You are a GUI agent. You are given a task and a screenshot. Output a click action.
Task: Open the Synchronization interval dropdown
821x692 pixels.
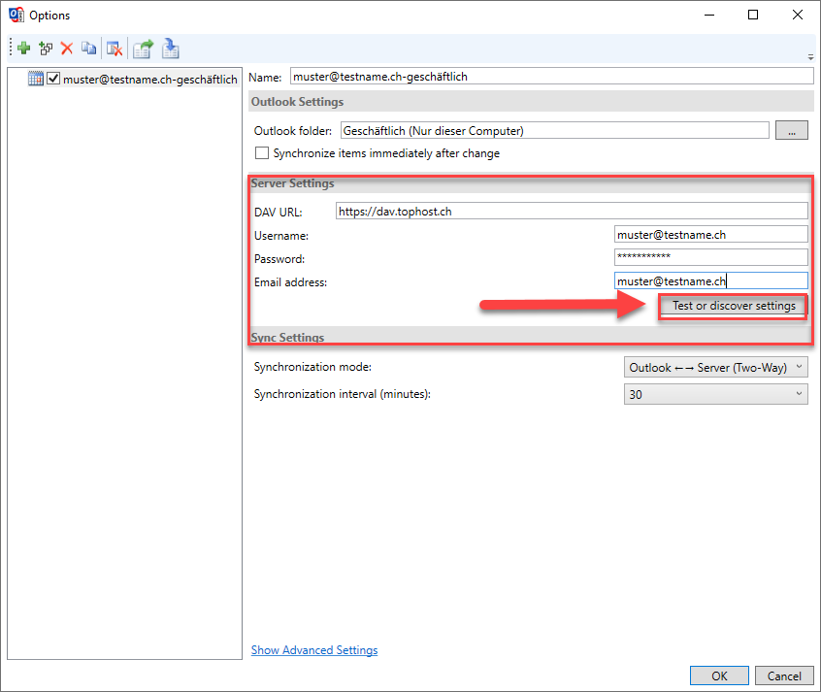pyautogui.click(x=715, y=394)
